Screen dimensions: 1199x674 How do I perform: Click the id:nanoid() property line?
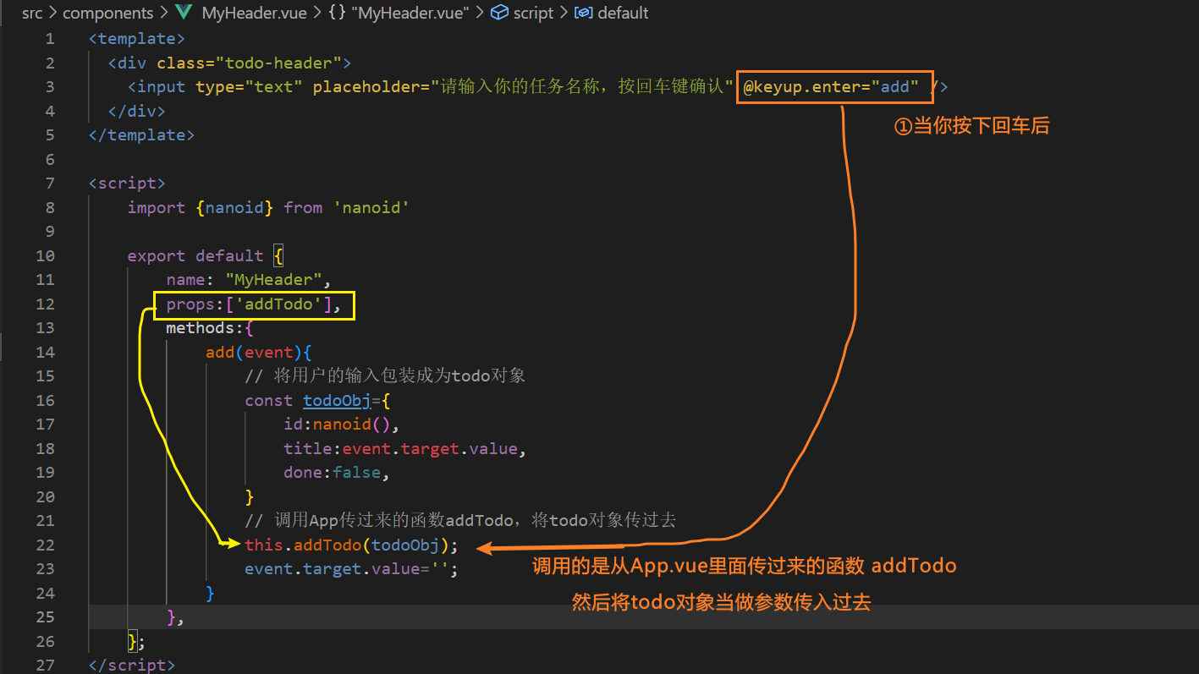[341, 425]
